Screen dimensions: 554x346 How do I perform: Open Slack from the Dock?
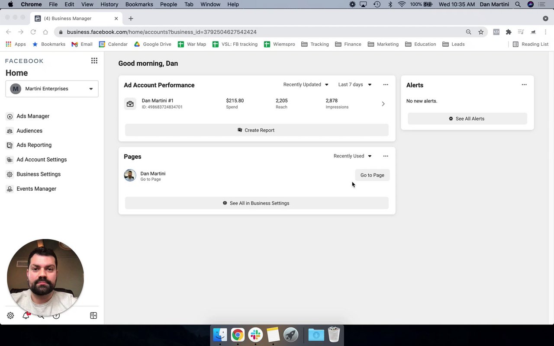tap(255, 335)
